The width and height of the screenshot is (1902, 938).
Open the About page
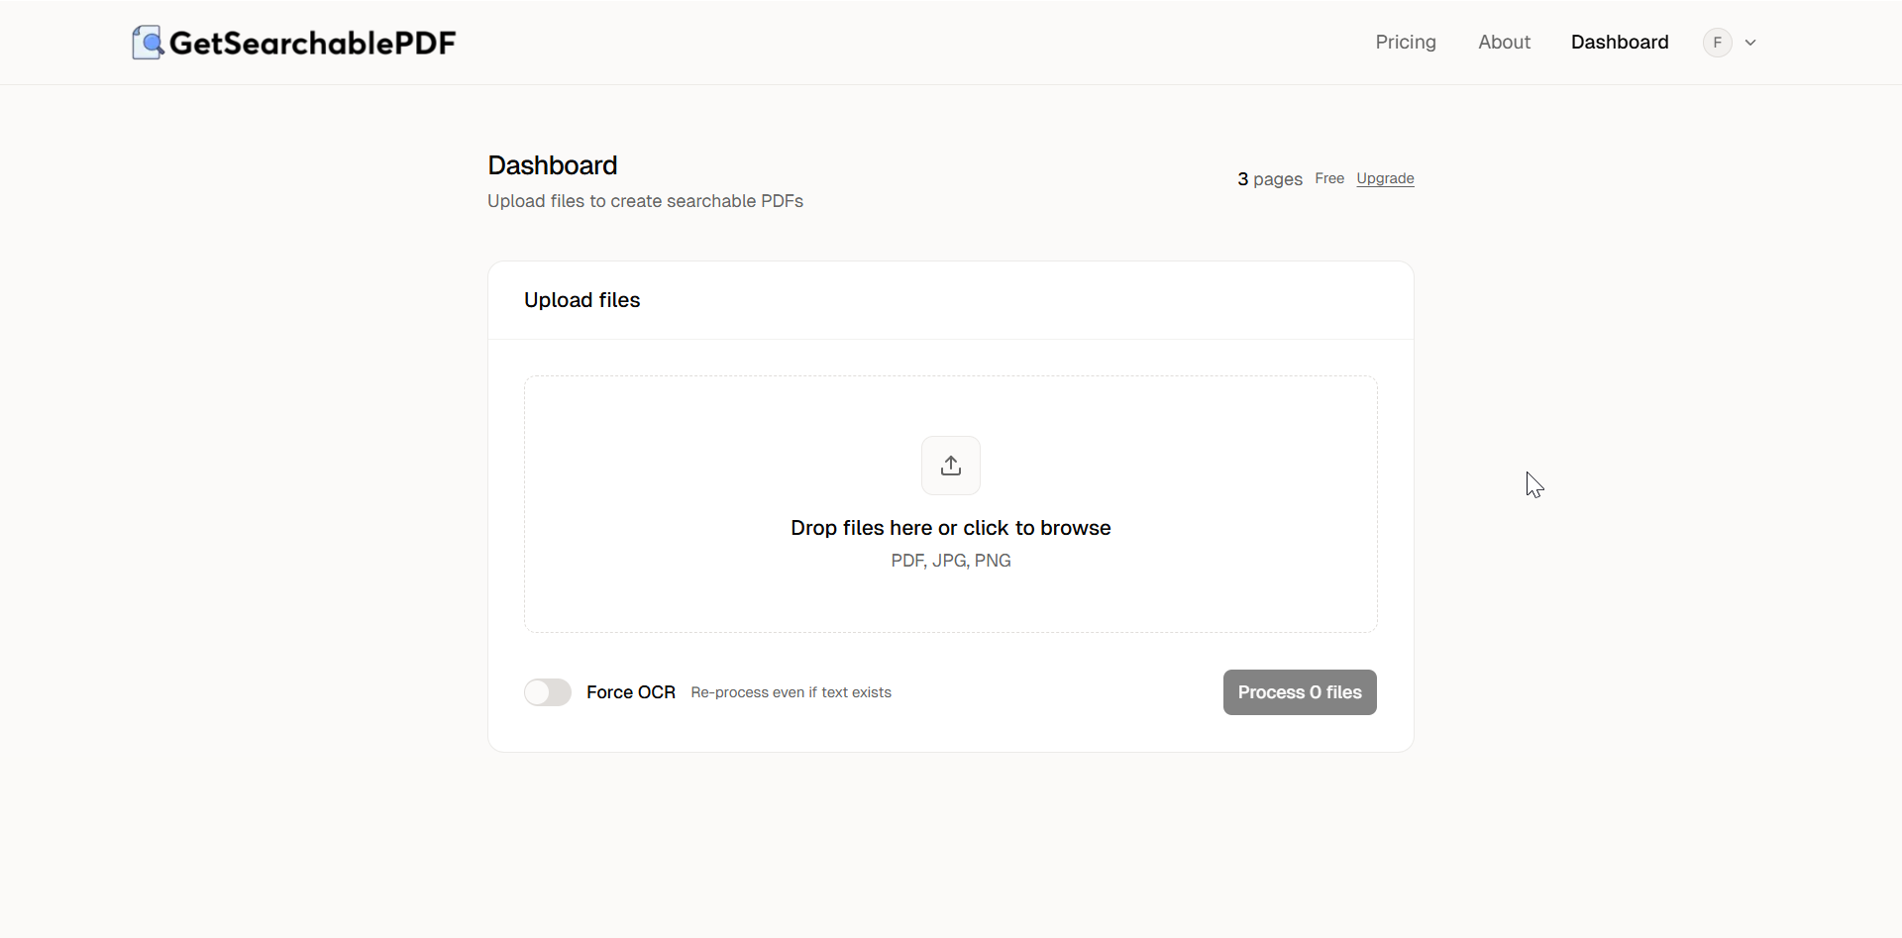point(1504,42)
